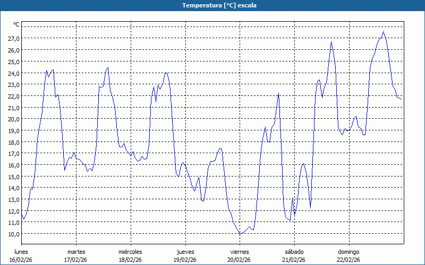
Task: Click the 19/02/26 date label
Action: pos(185,260)
